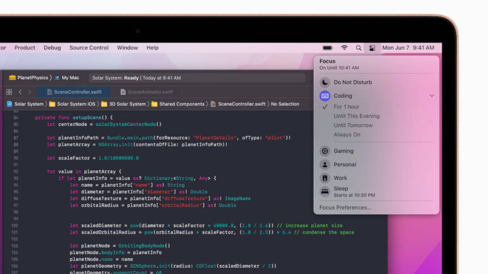The height and width of the screenshot is (274, 488).
Task: Click the Work focus badge icon
Action: (x=324, y=178)
